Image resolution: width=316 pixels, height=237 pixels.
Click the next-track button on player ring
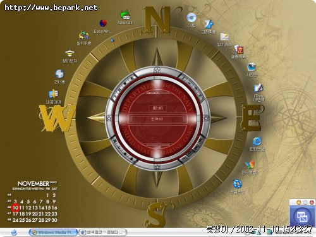point(200,140)
